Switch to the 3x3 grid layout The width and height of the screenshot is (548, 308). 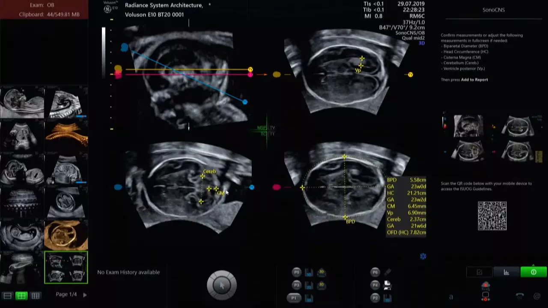(x=36, y=296)
